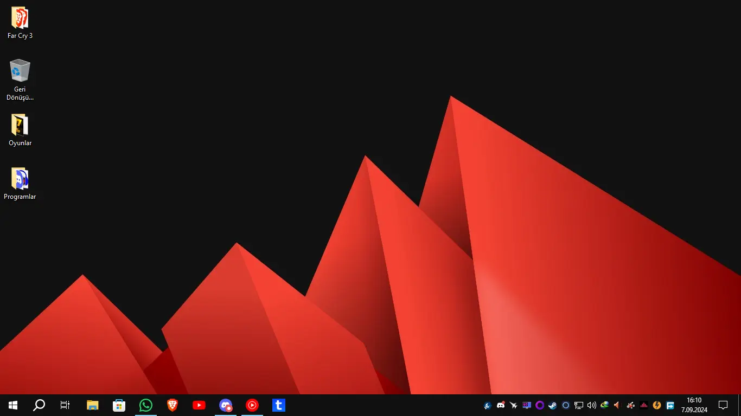This screenshot has height=416, width=741.
Task: Open the Geri Dönüşüm recycle bin
Action: click(20, 80)
